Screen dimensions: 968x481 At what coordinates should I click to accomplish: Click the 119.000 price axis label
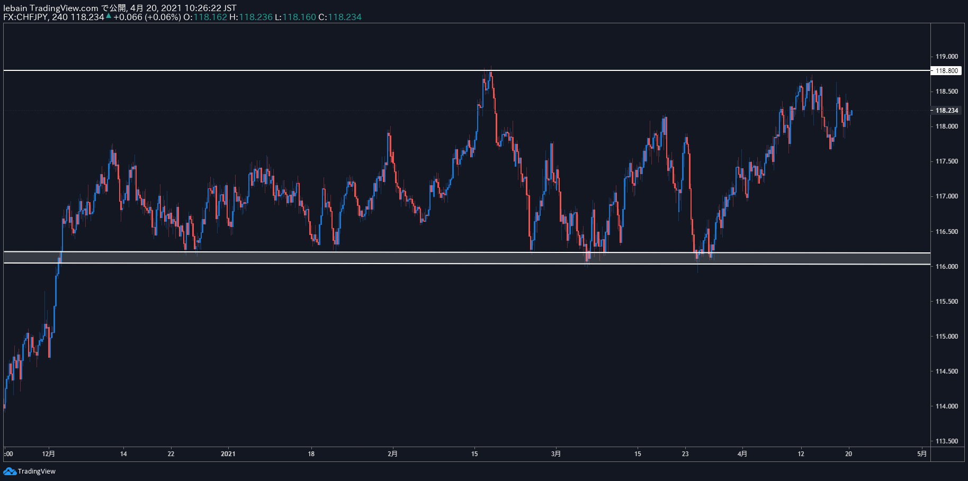coord(946,57)
